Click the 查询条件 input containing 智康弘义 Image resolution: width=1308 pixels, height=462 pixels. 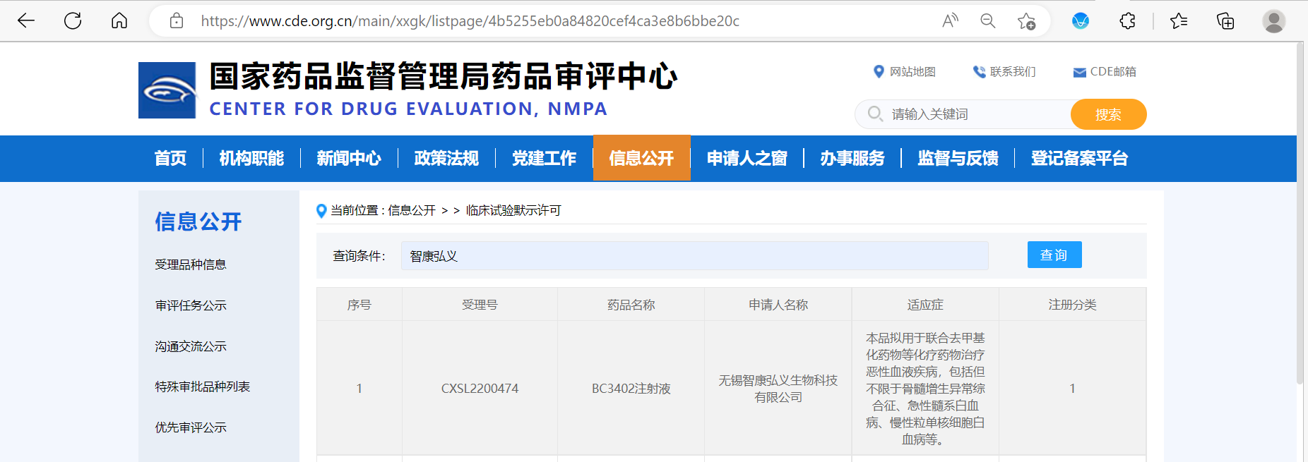click(x=694, y=256)
